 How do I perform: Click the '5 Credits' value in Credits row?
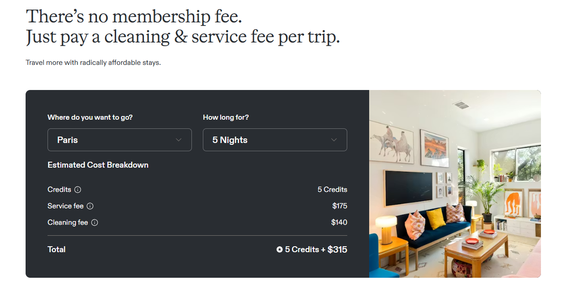pos(332,190)
